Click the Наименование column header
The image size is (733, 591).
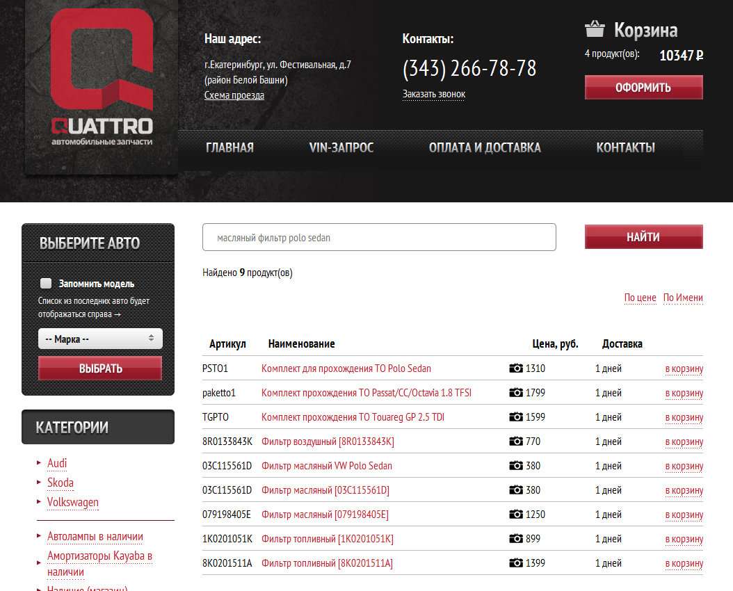302,344
